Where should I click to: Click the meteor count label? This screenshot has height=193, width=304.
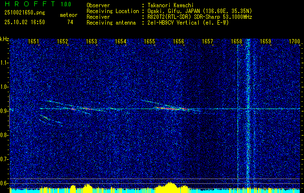[x=69, y=15]
